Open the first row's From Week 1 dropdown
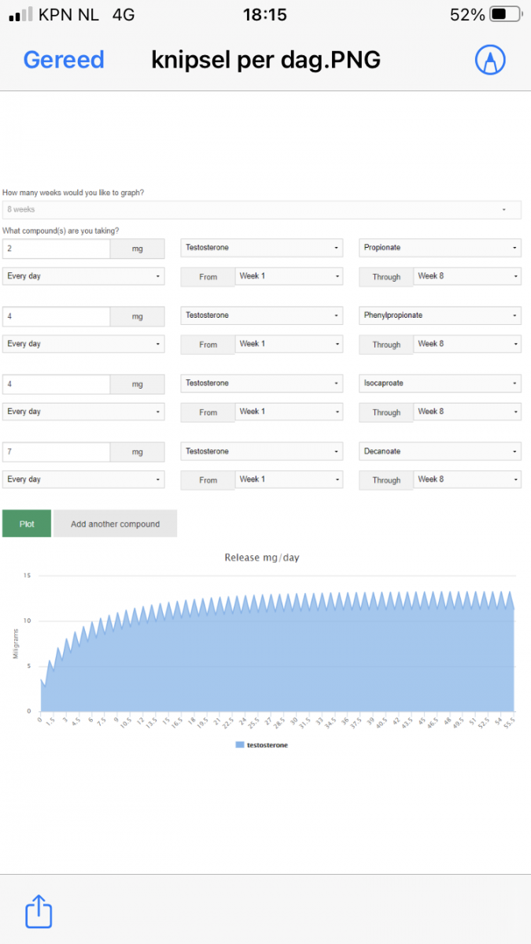This screenshot has width=531, height=944. point(289,277)
